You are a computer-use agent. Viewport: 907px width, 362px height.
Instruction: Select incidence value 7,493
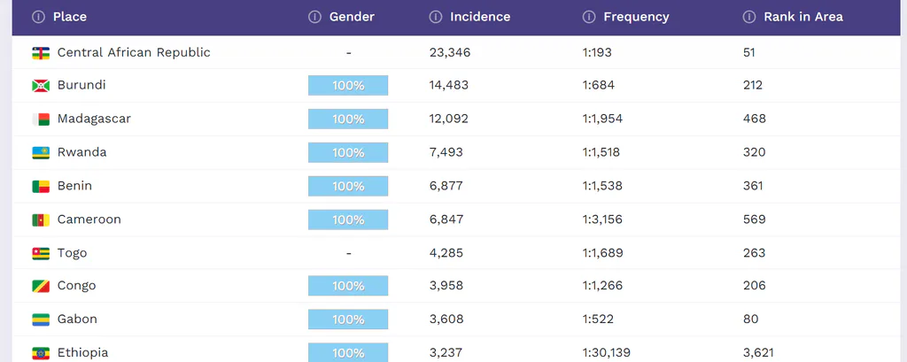pyautogui.click(x=446, y=152)
